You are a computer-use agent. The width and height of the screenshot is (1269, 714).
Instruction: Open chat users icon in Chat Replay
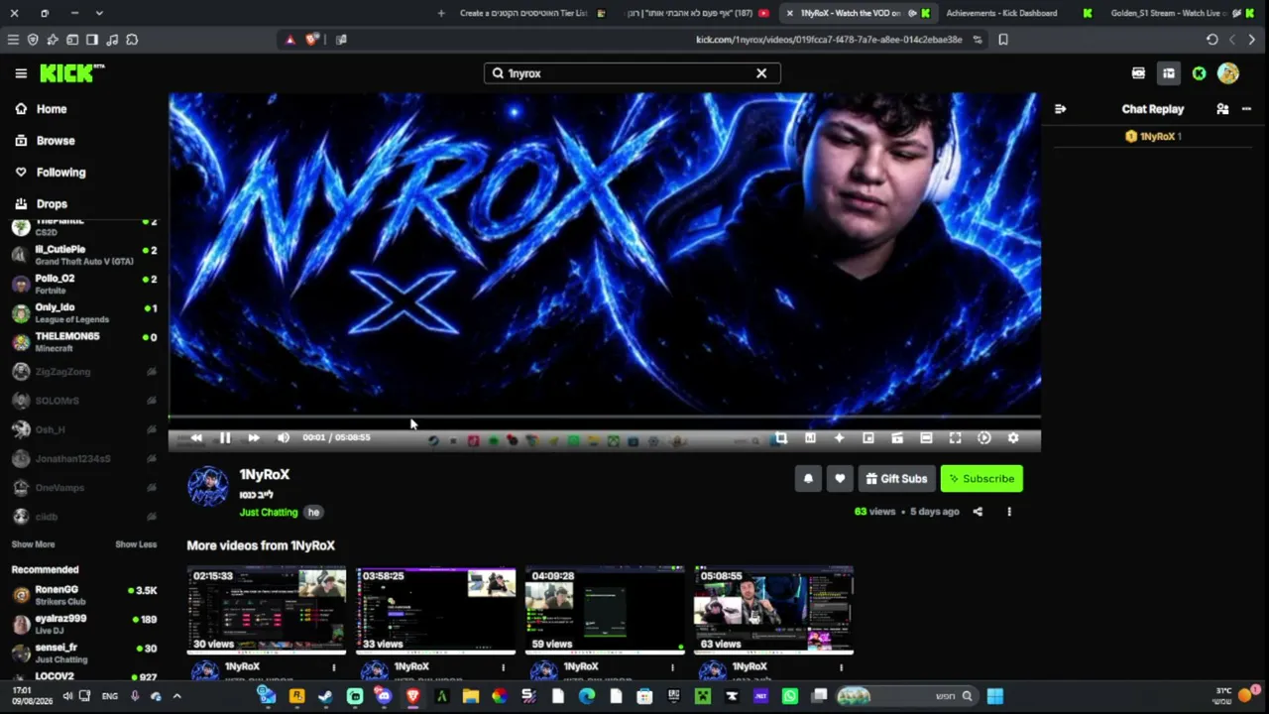pos(1222,109)
